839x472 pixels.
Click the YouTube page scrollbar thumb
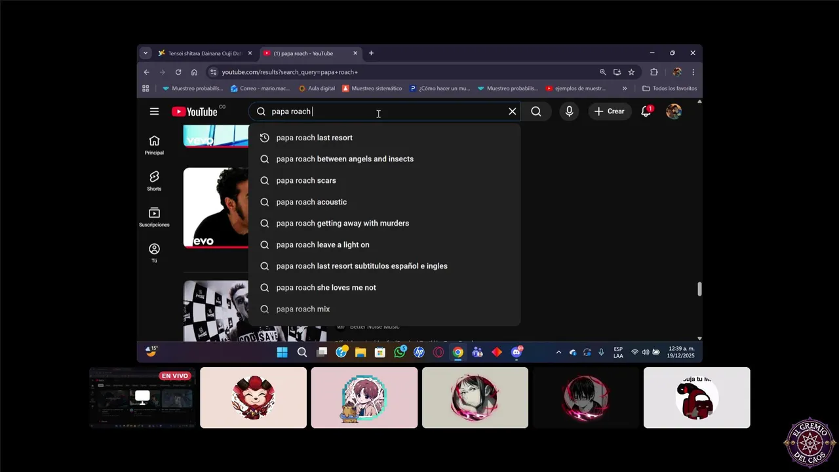click(699, 289)
